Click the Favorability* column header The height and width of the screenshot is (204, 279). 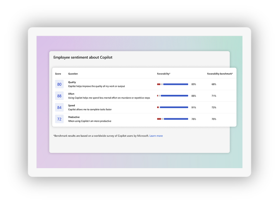(x=164, y=74)
